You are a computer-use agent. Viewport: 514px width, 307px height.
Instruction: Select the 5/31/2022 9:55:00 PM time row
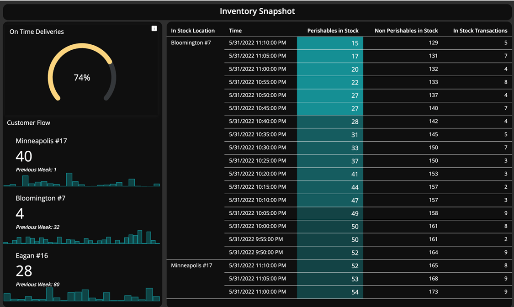[255, 239]
